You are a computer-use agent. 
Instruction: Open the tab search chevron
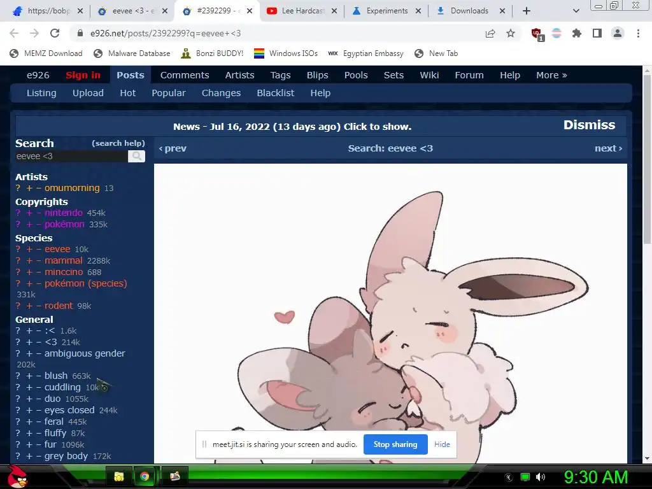[576, 11]
